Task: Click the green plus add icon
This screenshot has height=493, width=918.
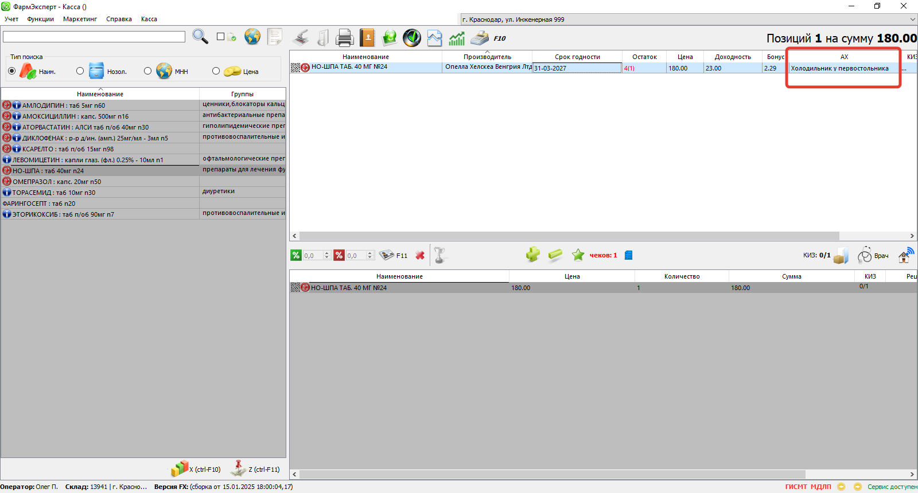Action: (532, 255)
